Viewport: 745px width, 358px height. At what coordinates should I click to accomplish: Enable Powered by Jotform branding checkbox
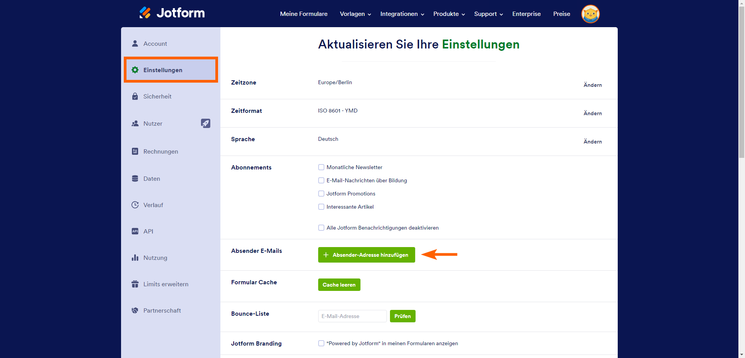tap(321, 343)
